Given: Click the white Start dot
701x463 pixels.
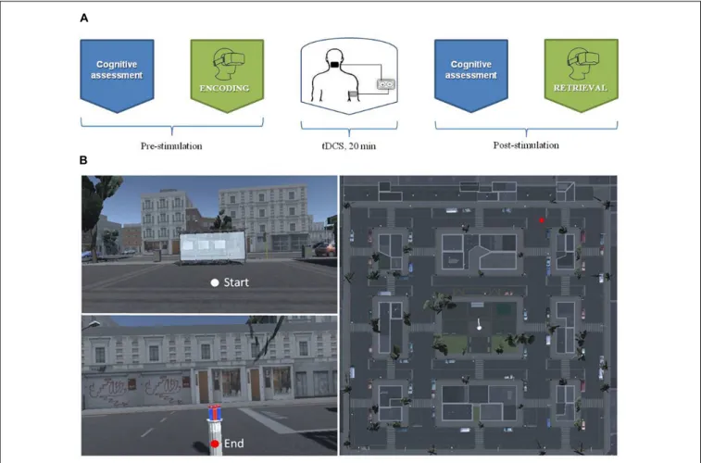Looking at the screenshot, I should click(215, 282).
